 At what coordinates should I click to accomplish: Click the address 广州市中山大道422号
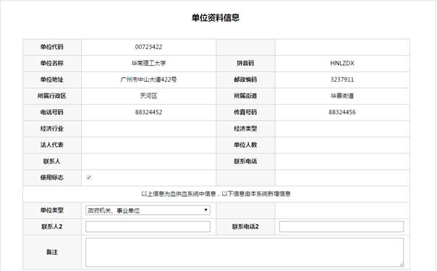click(148, 79)
